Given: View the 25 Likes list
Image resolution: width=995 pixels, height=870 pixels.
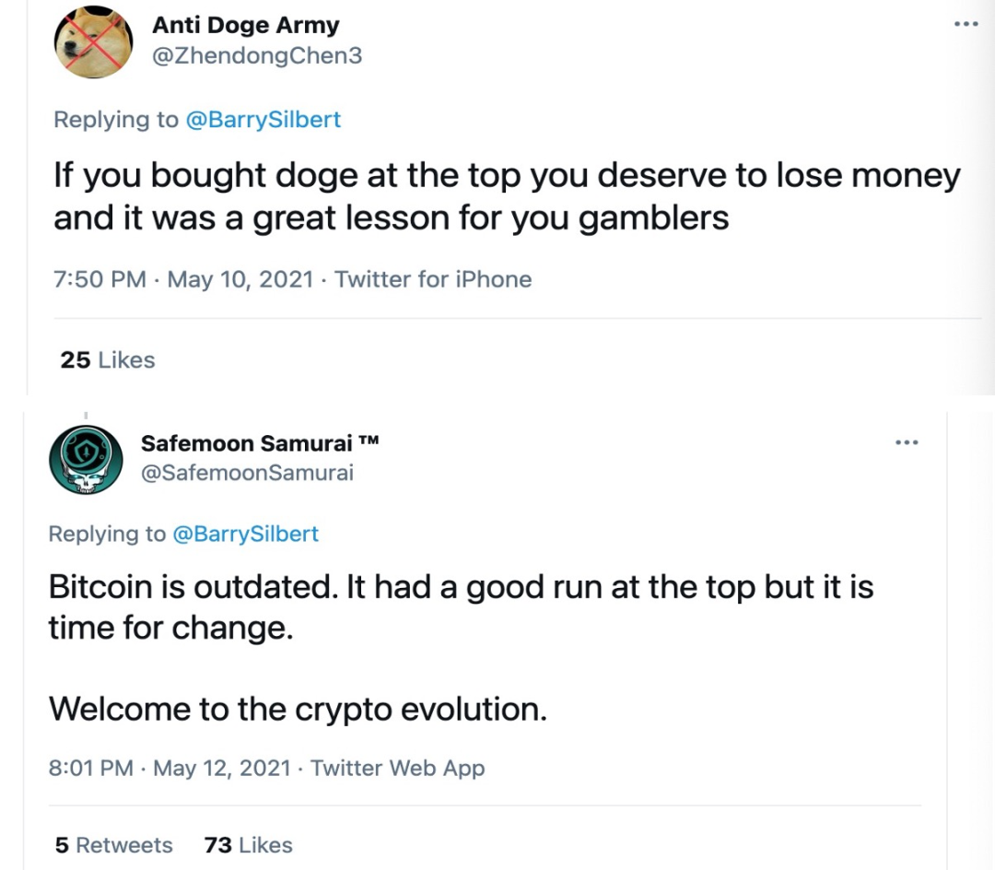Looking at the screenshot, I should click(108, 360).
